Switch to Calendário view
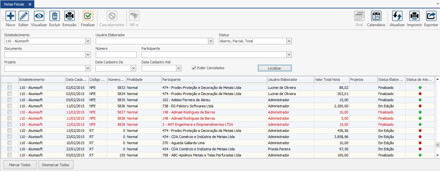 click(x=376, y=16)
